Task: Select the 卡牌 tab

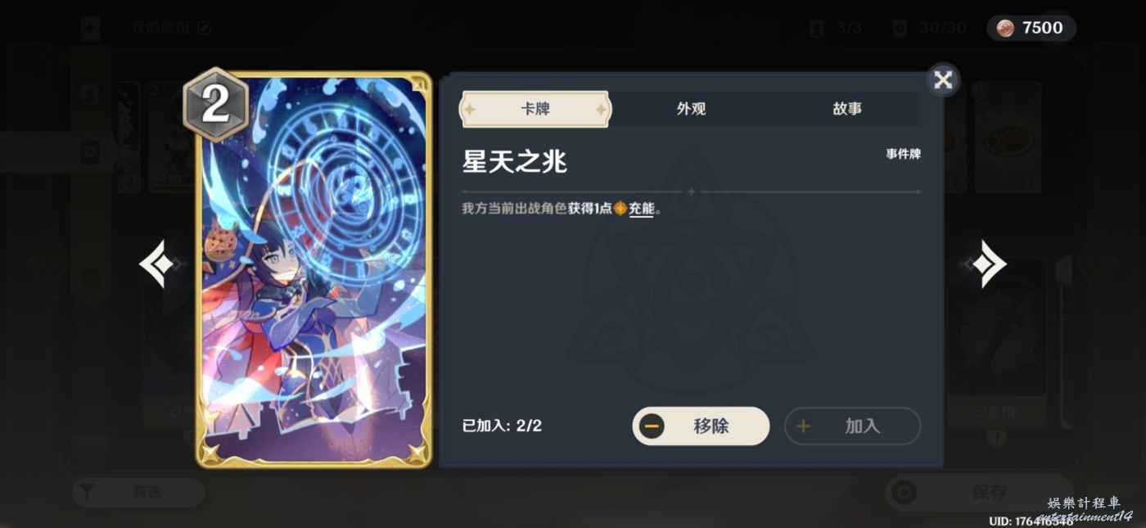Action: coord(535,109)
